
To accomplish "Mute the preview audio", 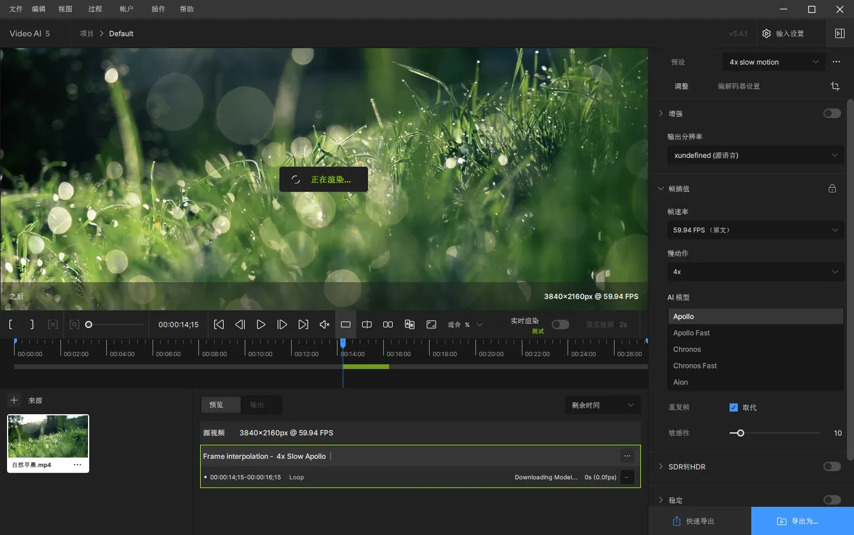I will click(x=324, y=324).
